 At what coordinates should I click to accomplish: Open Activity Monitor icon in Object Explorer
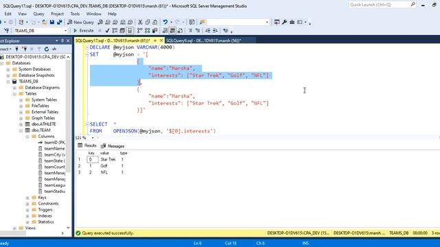click(x=54, y=49)
